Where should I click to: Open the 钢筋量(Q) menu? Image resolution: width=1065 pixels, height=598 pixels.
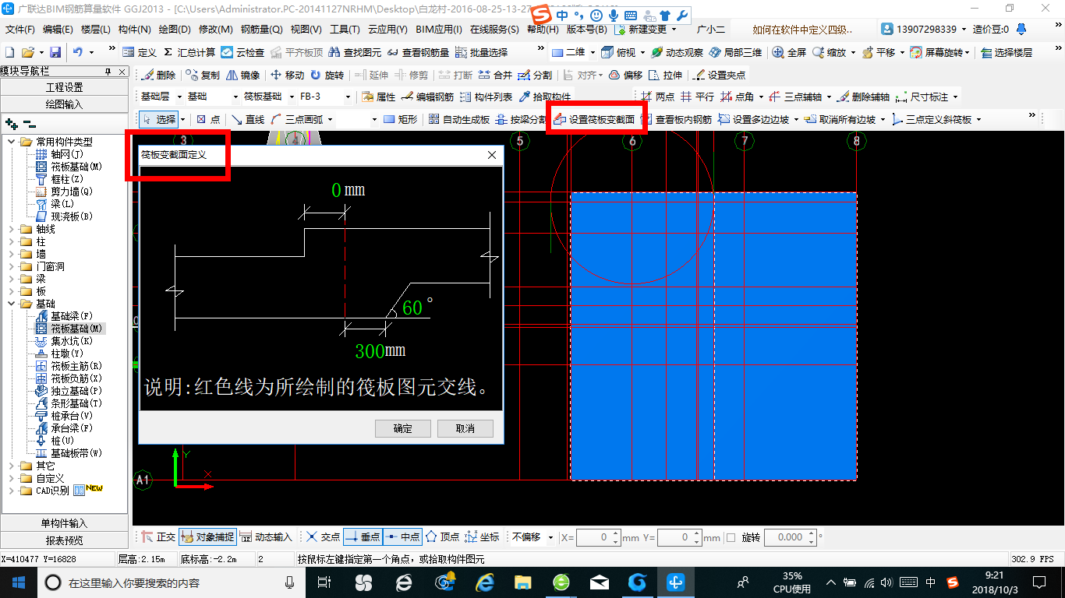click(x=262, y=30)
